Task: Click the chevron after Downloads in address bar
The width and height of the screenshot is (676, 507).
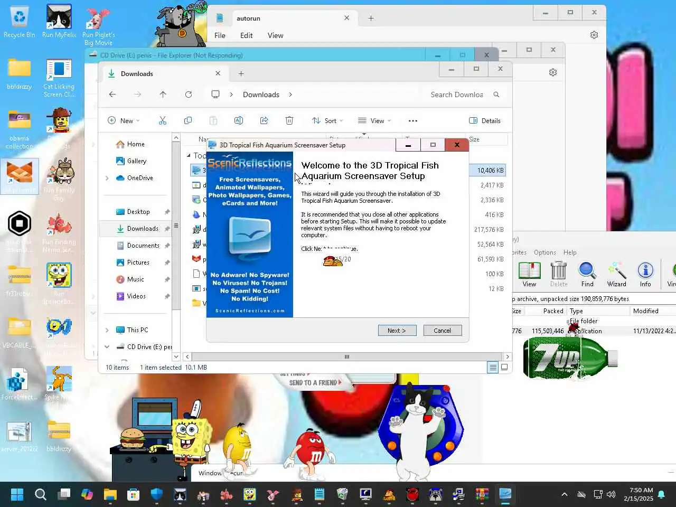Action: (290, 95)
